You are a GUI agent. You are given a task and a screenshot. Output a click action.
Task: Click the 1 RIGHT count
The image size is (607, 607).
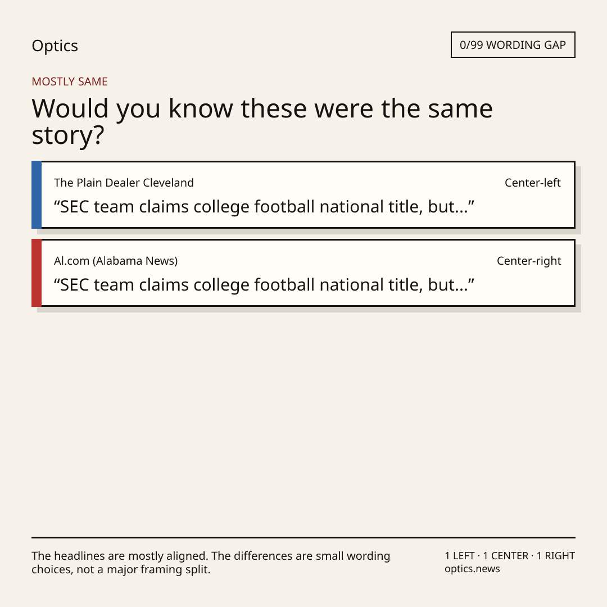(555, 556)
